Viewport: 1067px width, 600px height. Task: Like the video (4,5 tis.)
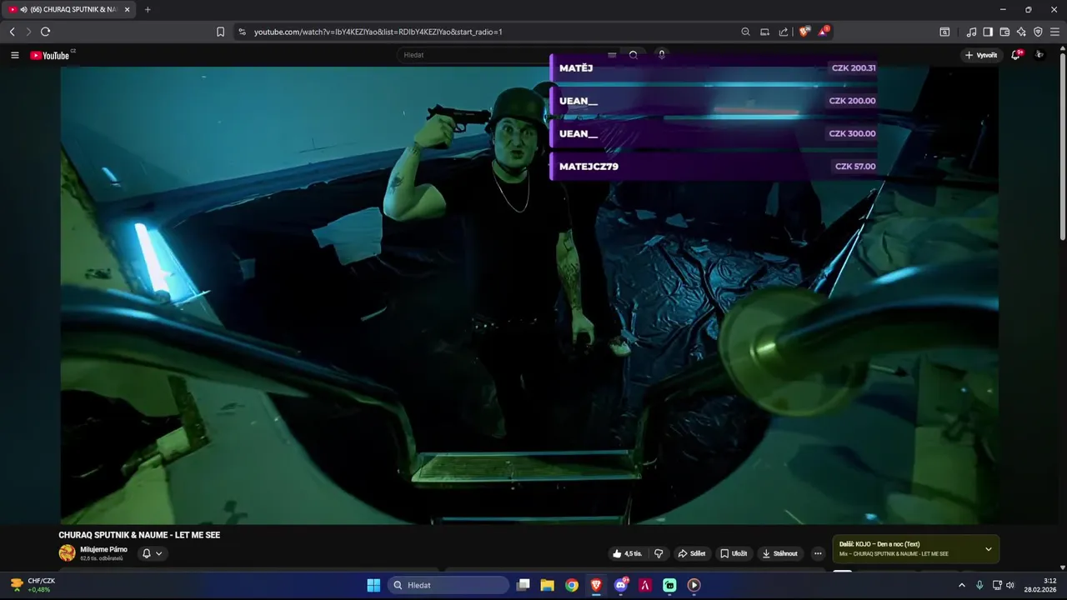point(627,553)
